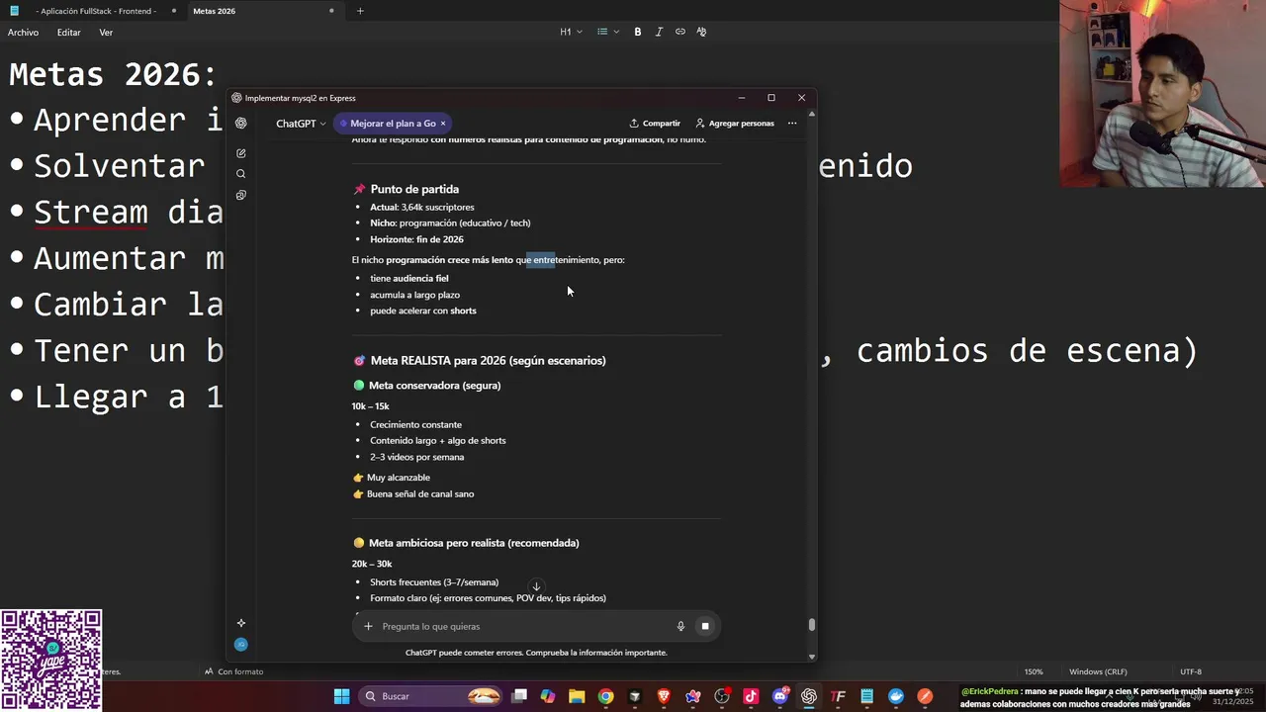Viewport: 1266px width, 712px height.
Task: Clear formatting with the Notepad toolbar icon
Action: [701, 32]
